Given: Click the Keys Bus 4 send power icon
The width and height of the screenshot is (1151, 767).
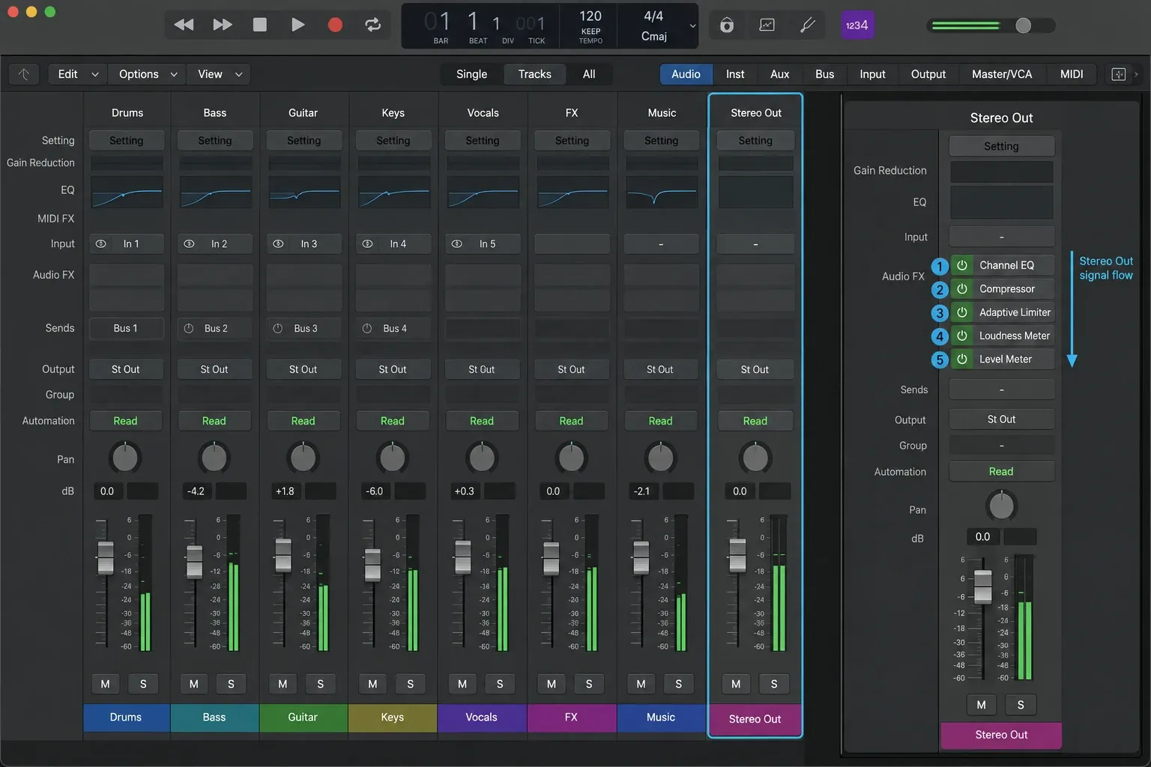Looking at the screenshot, I should [x=367, y=328].
